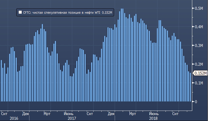Image resolution: width=208 pixels, height=121 pixels.
Task: Select the 2016 year label
Action: tap(14, 118)
